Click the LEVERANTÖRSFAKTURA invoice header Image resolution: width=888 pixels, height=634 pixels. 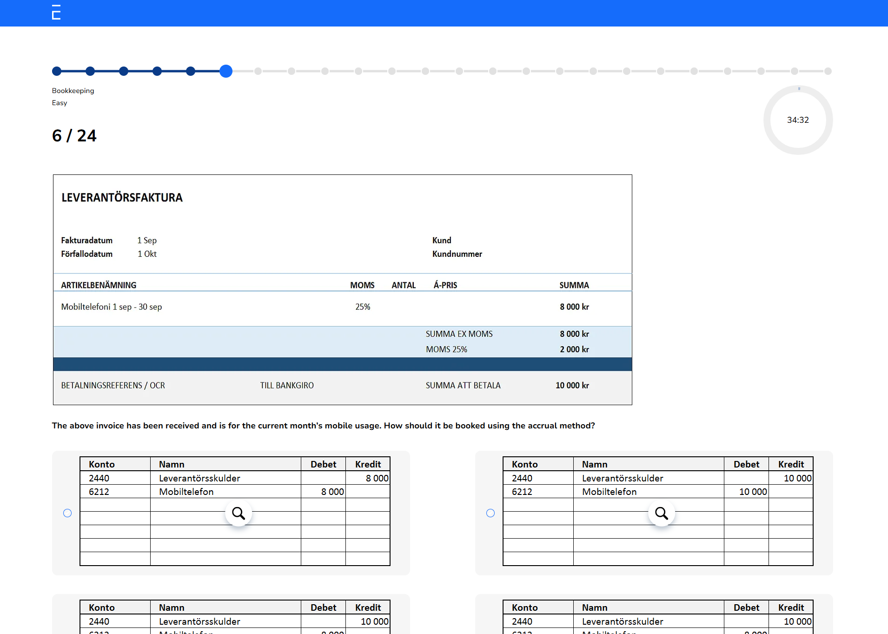tap(122, 197)
